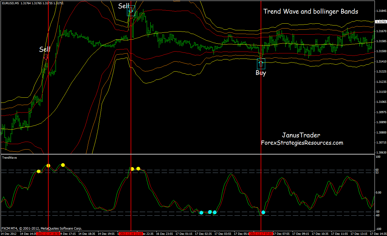Click the 1.30715 price axis value
The image size is (387, 236).
(x=381, y=143)
